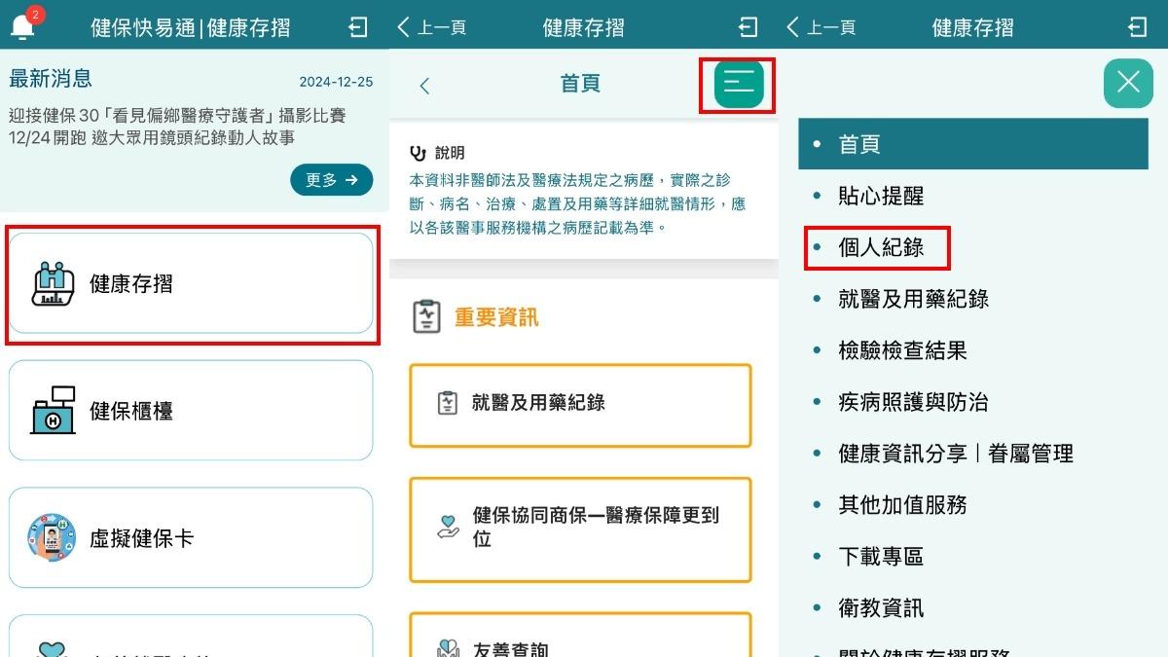This screenshot has width=1168, height=657.
Task: Tap the 最新消息 heading
Action: point(51,79)
